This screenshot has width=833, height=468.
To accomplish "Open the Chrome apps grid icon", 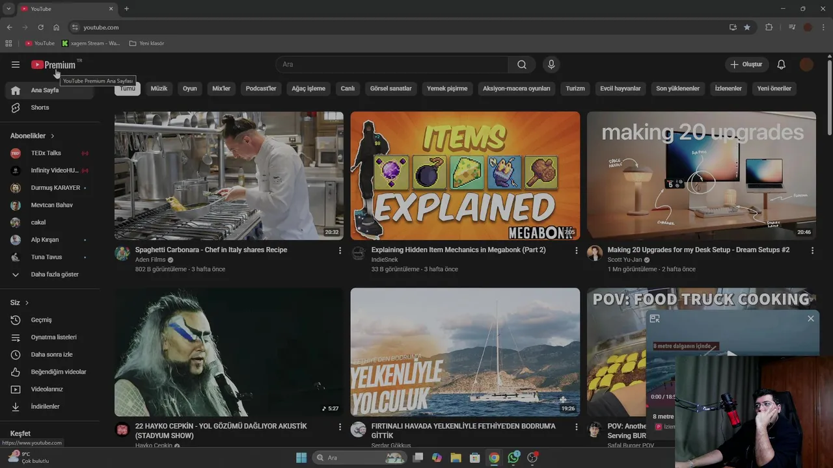I will coord(8,44).
